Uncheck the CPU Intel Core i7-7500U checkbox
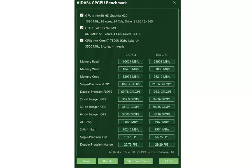Viewport: 252px width, 168px height. coord(82,40)
